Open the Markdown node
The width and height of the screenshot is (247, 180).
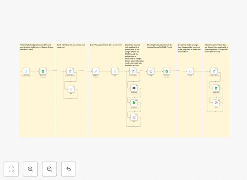pos(134,88)
